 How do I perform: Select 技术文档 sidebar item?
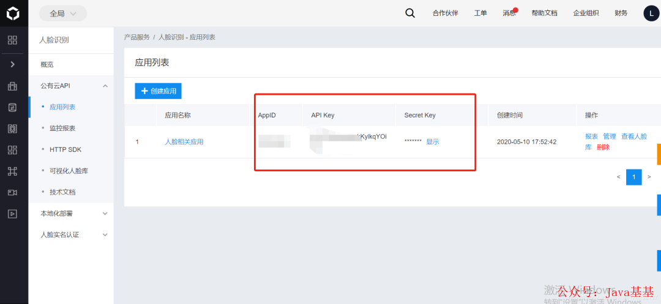pyautogui.click(x=62, y=192)
